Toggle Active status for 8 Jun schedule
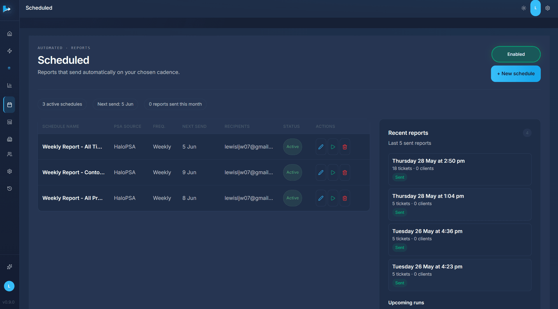This screenshot has height=309, width=558. [x=292, y=198]
